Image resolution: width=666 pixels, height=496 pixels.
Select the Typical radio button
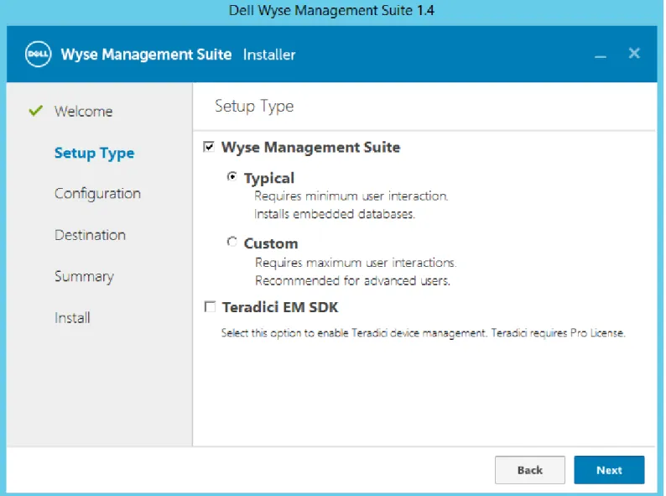tap(232, 176)
